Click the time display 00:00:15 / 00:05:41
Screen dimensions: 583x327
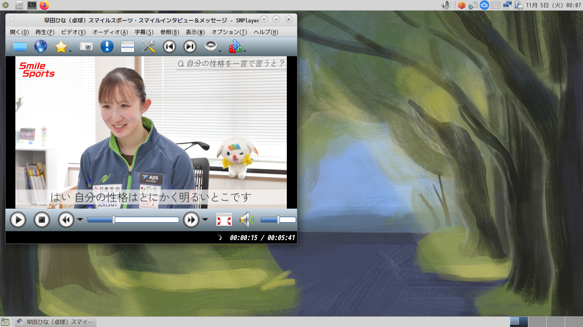coord(262,238)
